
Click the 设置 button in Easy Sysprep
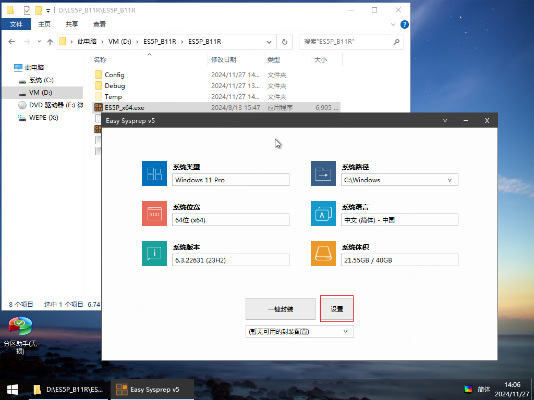(337, 309)
